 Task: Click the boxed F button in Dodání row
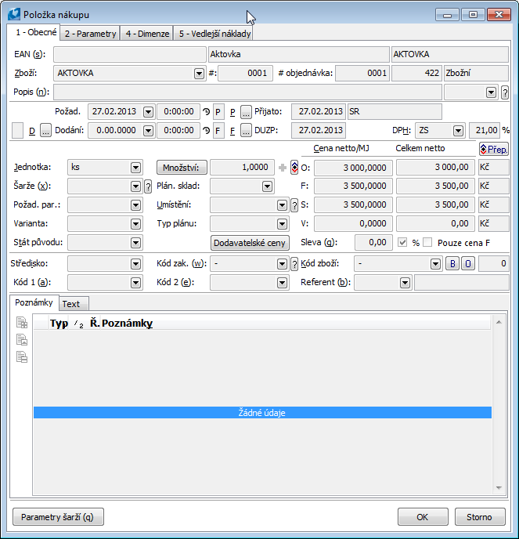point(218,131)
